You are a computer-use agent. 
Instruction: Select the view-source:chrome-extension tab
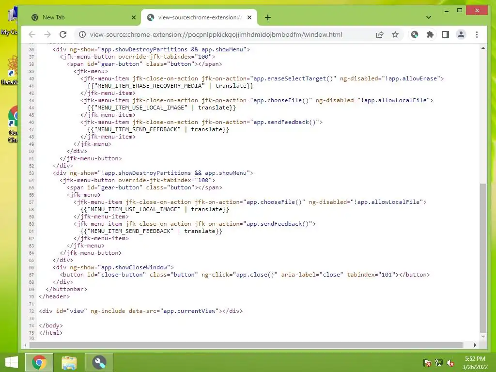pyautogui.click(x=199, y=17)
